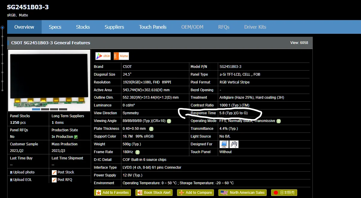Open the OEM/ODM tab
Screen dimensions: 361x198
pyautogui.click(x=192, y=27)
